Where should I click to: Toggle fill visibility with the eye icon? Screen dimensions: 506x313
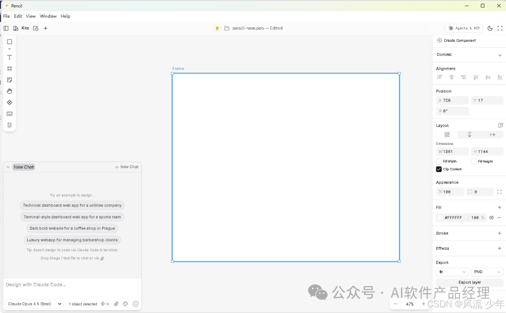click(491, 218)
